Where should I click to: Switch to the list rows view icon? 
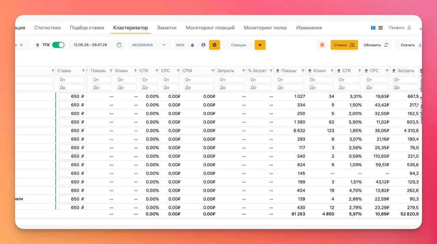(x=381, y=28)
